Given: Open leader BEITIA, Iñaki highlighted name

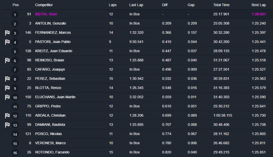Looking at the screenshot, I should click(46, 14).
